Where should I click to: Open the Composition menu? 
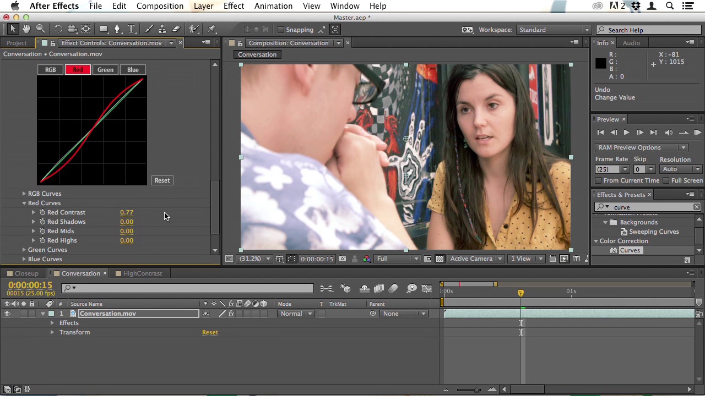(x=160, y=6)
